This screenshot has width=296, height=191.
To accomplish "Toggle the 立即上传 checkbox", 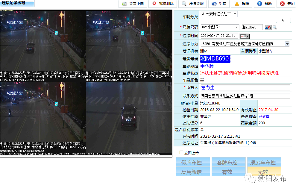I will 181,152.
